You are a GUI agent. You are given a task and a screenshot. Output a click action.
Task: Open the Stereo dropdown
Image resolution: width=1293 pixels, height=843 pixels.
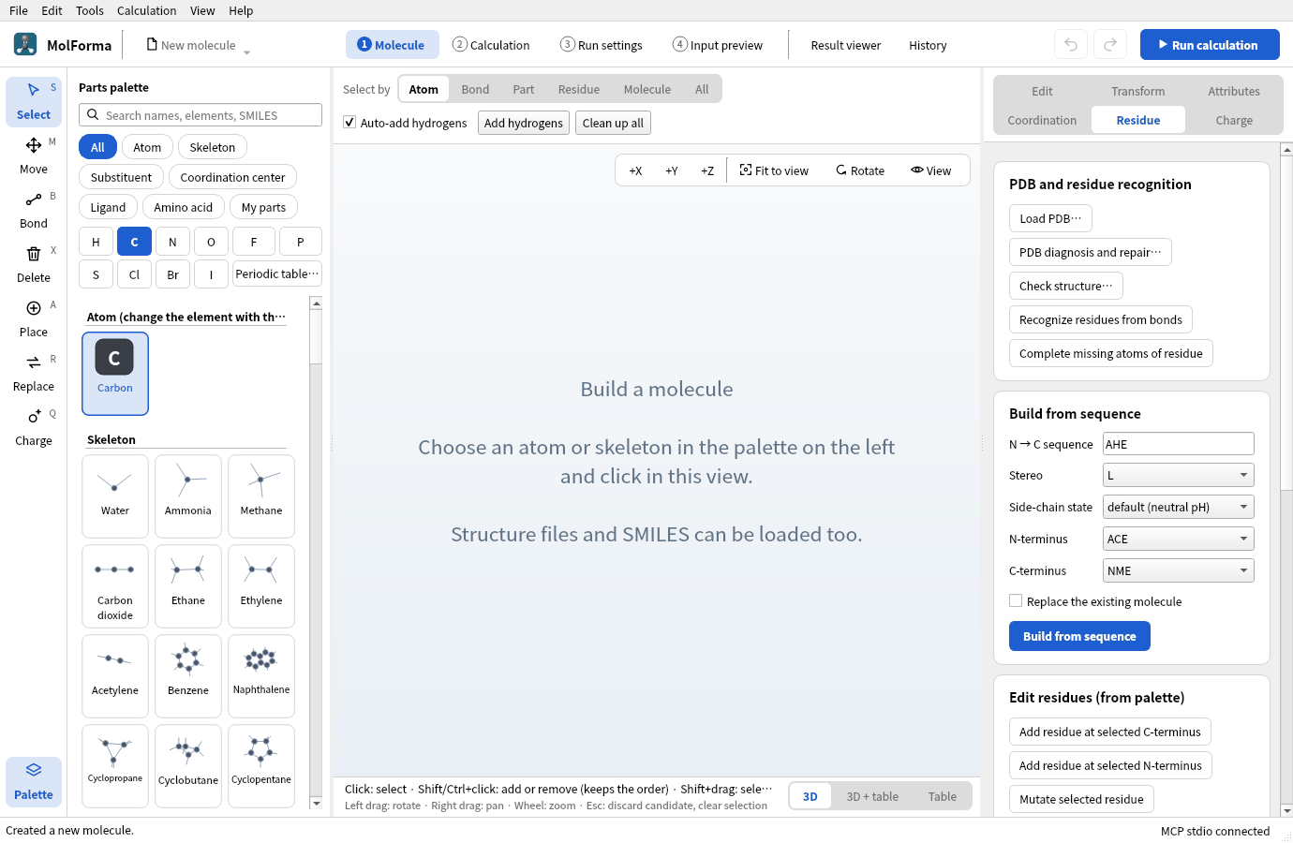click(x=1178, y=475)
